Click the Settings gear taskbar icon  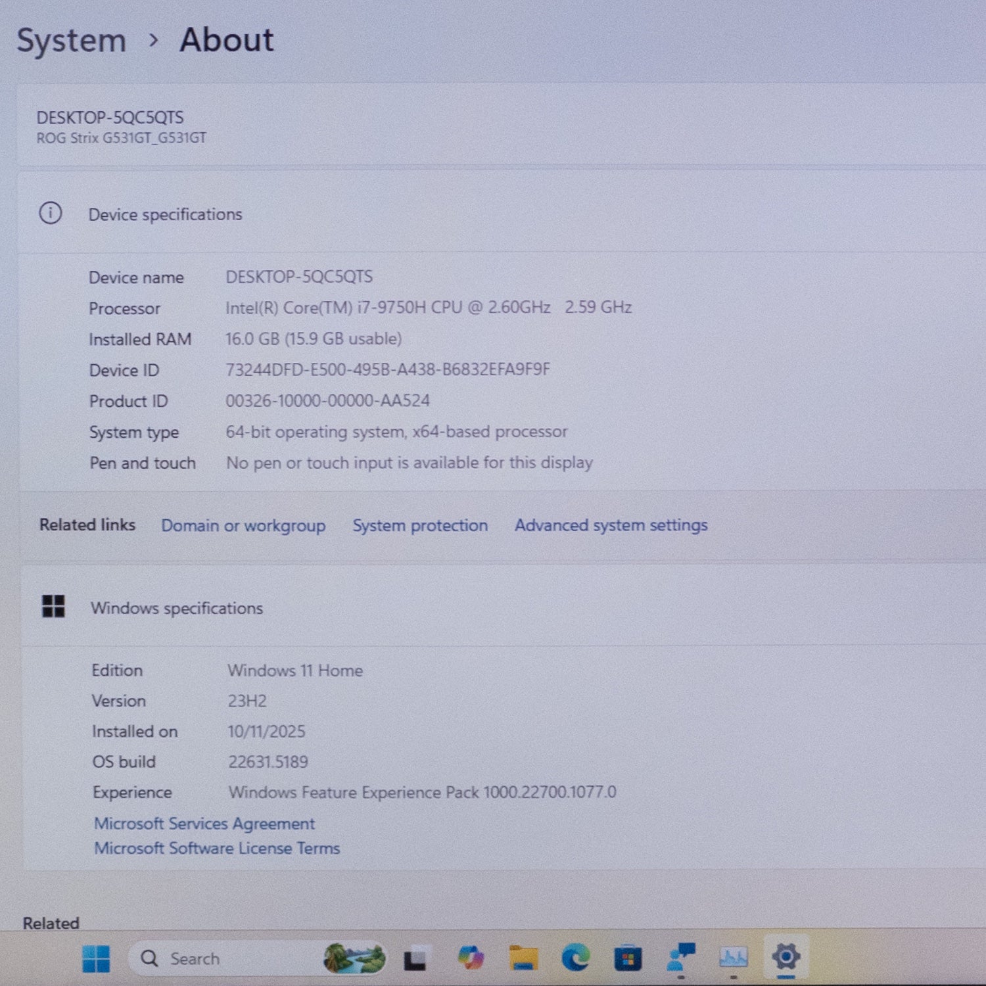(x=786, y=956)
